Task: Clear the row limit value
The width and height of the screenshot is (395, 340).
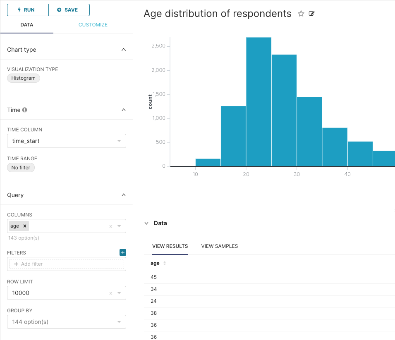Action: 110,293
